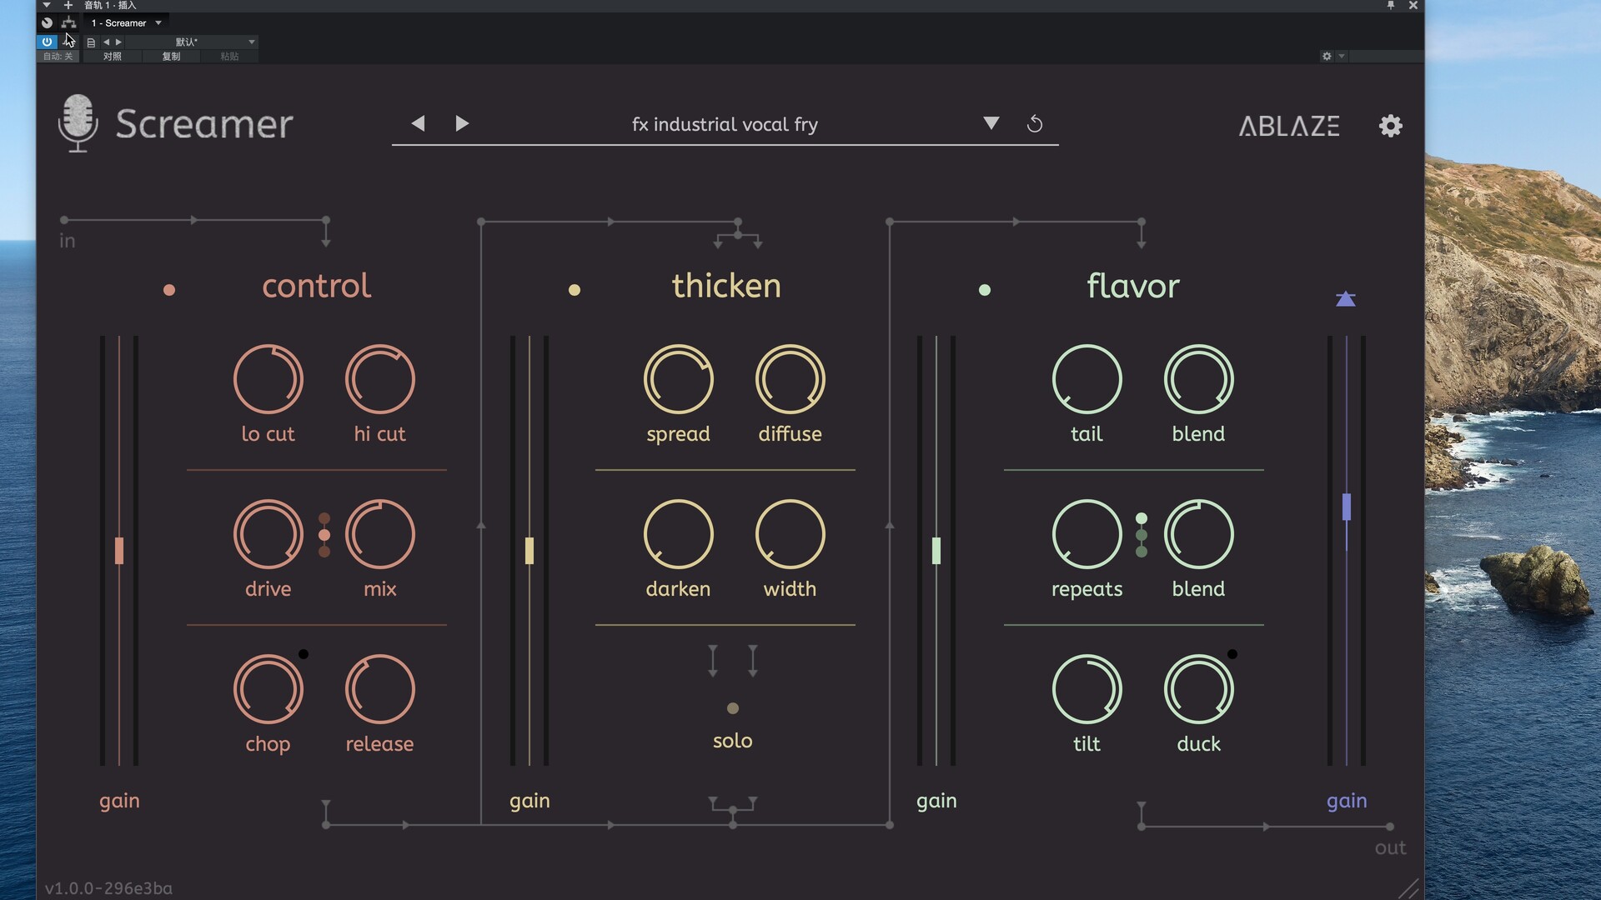Pin the plugin window
Screen dimensions: 1601x900
click(x=1390, y=5)
